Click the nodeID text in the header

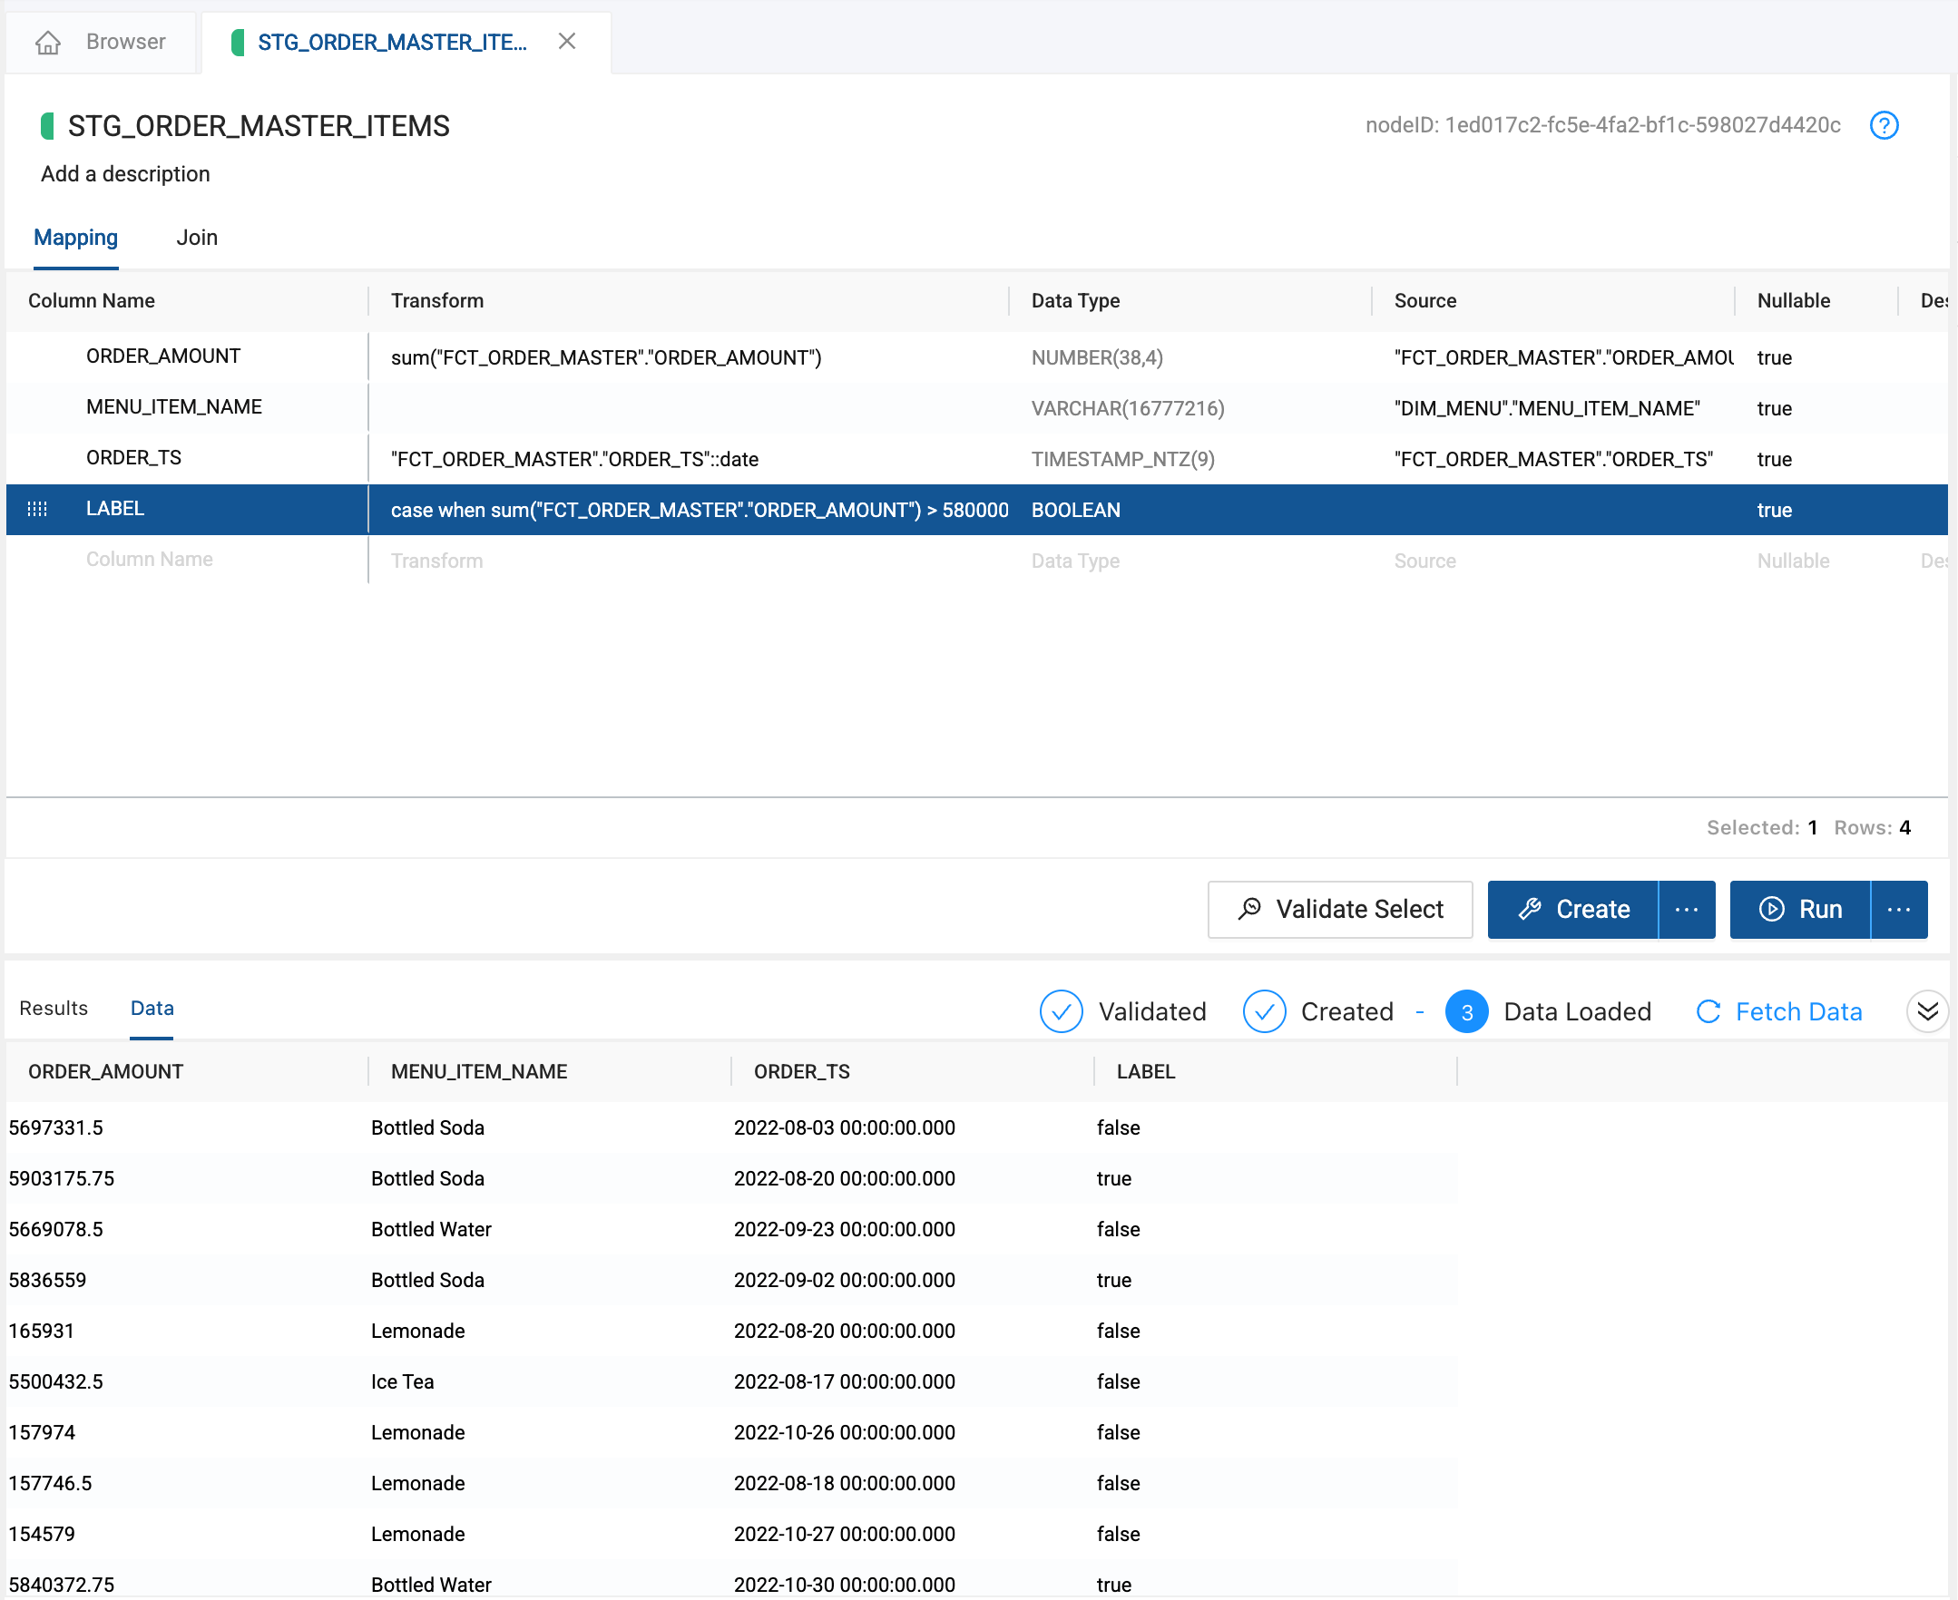click(1602, 125)
